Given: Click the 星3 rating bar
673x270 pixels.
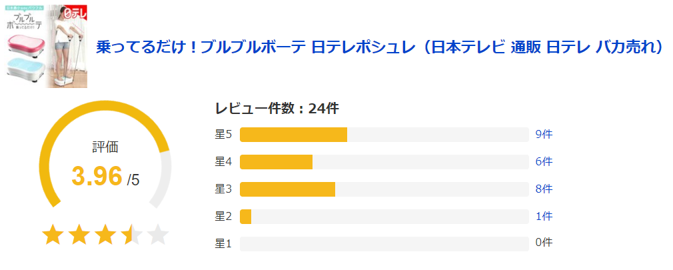Looking at the screenshot, I should point(384,189).
